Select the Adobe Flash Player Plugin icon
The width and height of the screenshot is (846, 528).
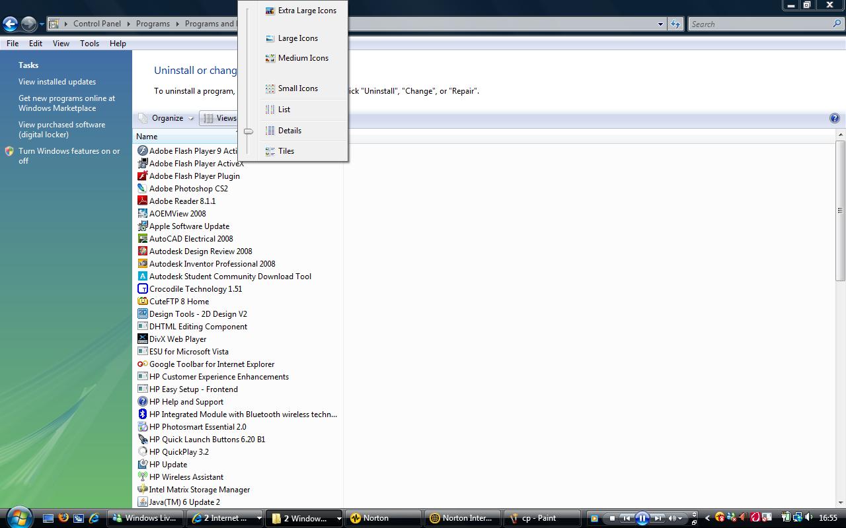pyautogui.click(x=142, y=176)
